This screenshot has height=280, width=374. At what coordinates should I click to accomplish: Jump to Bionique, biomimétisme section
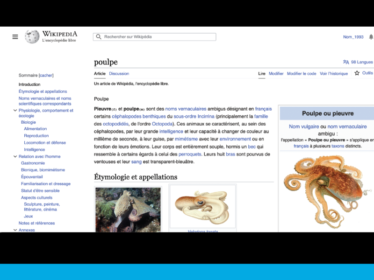point(43,170)
